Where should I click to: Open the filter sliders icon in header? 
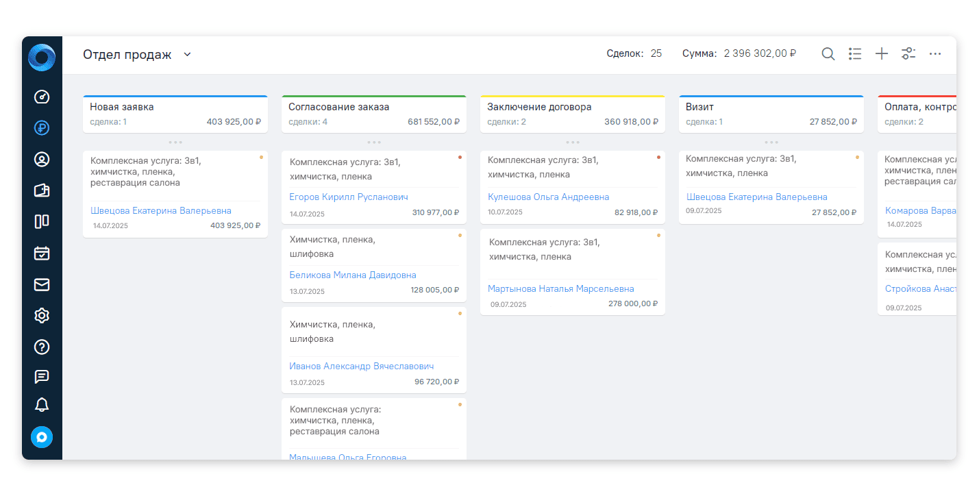[x=908, y=54]
